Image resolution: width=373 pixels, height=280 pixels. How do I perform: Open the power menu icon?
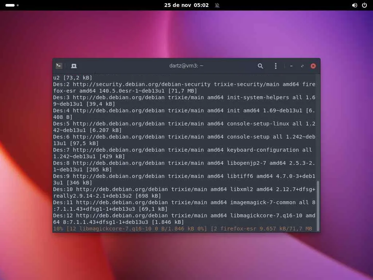click(x=364, y=5)
